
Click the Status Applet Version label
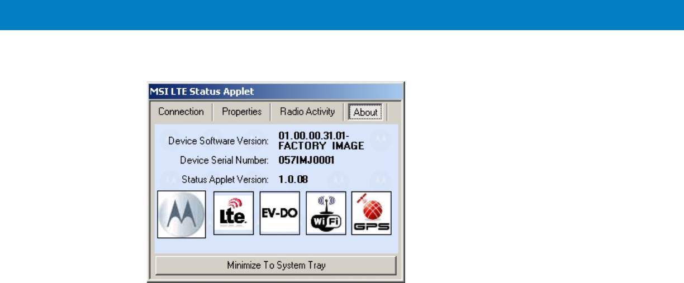[226, 180]
